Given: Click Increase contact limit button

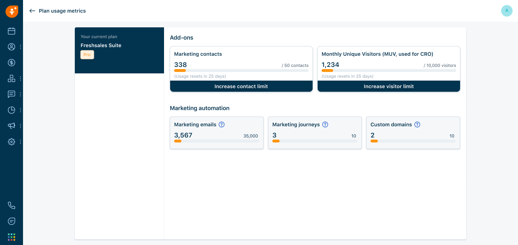Looking at the screenshot, I should click(x=241, y=86).
